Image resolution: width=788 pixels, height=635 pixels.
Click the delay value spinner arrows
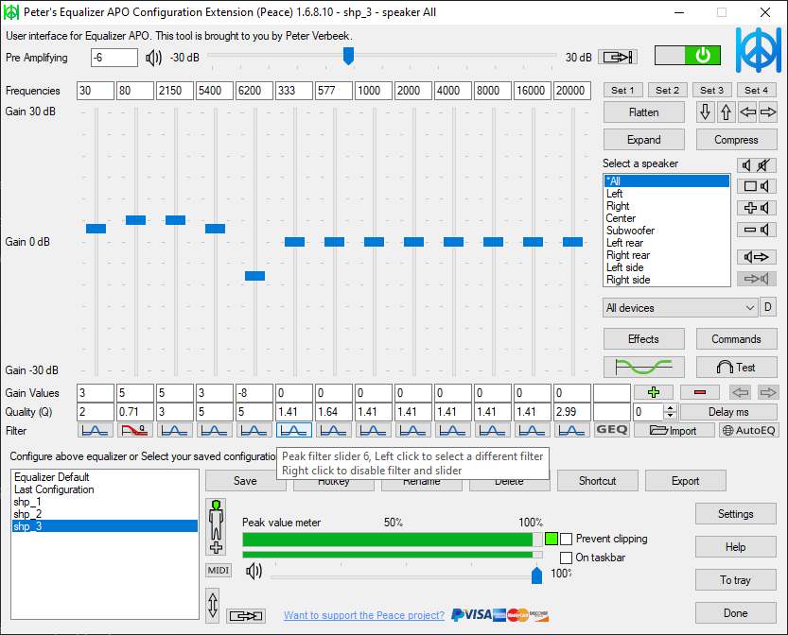click(670, 412)
